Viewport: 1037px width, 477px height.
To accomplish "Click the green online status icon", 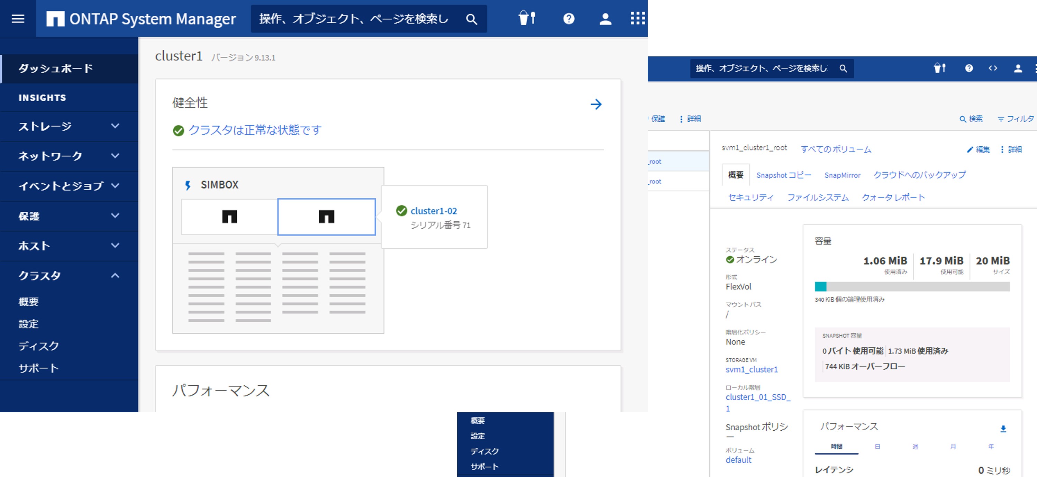I will coord(730,260).
